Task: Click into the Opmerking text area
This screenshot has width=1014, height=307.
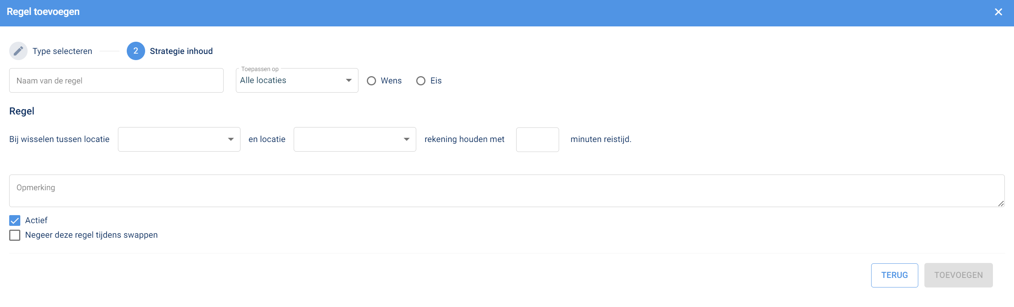Action: 507,191
